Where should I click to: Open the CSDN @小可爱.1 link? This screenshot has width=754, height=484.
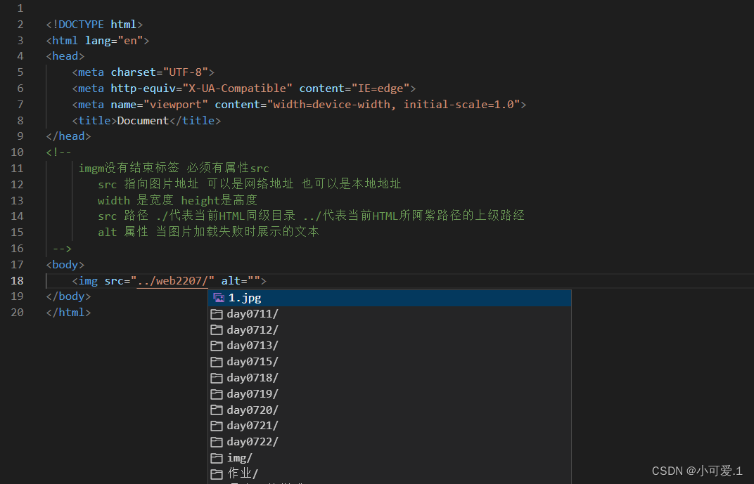point(697,471)
